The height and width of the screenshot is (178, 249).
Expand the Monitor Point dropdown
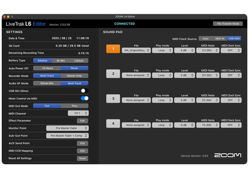click(67, 128)
